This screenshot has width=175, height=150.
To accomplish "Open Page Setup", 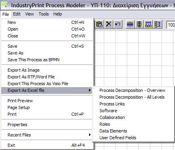I will [47, 107].
